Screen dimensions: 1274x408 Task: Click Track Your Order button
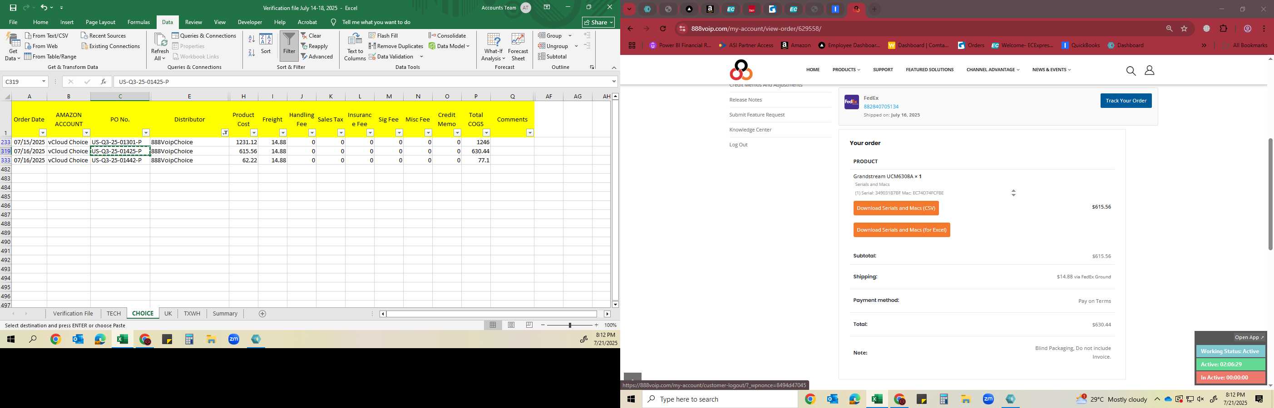1126,101
